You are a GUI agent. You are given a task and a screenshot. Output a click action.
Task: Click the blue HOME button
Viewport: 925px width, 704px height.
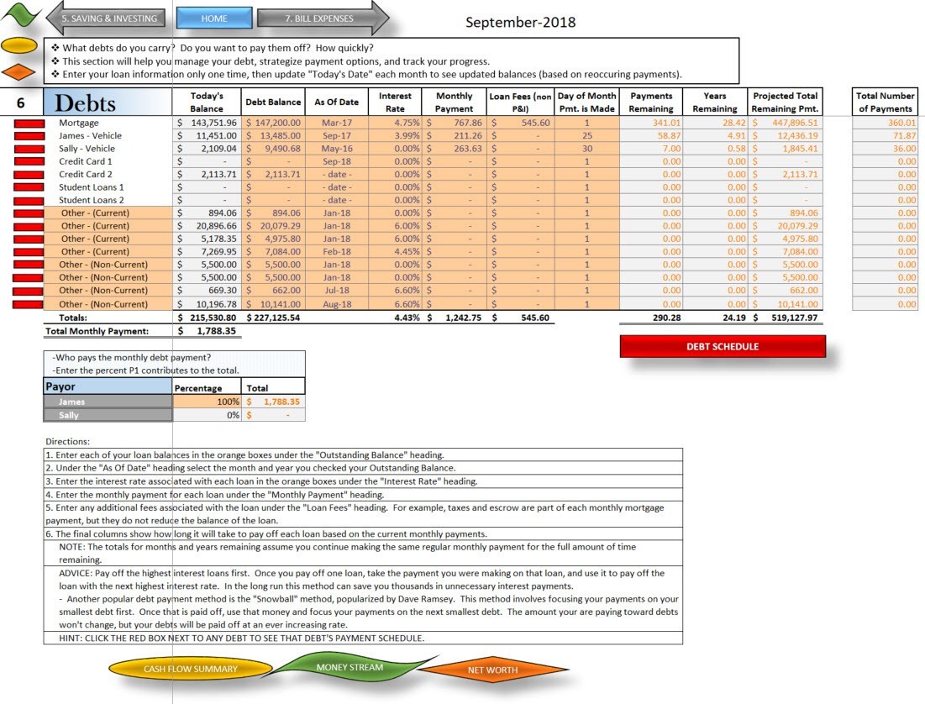(214, 18)
